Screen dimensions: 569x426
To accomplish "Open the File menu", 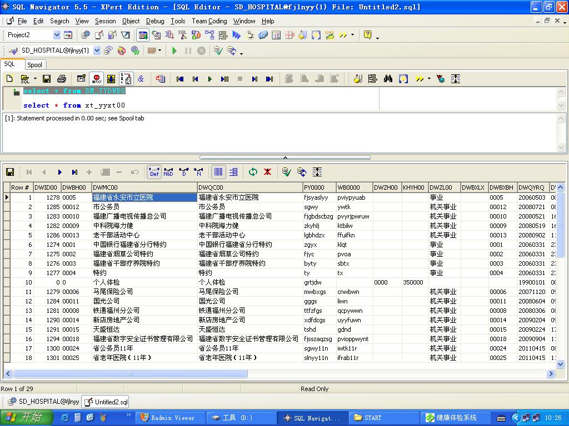I will 22,21.
